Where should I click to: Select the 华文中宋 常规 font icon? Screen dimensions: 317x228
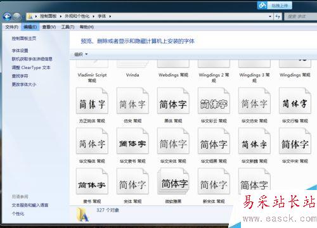tap(295, 141)
